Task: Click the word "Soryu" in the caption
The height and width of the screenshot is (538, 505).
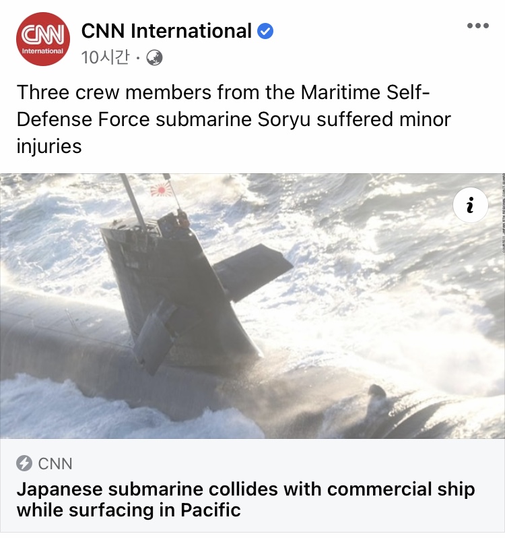Action: (284, 119)
